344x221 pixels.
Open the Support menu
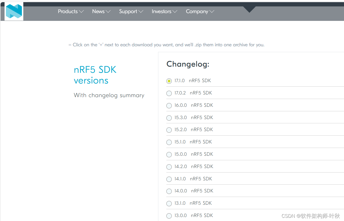pos(131,12)
